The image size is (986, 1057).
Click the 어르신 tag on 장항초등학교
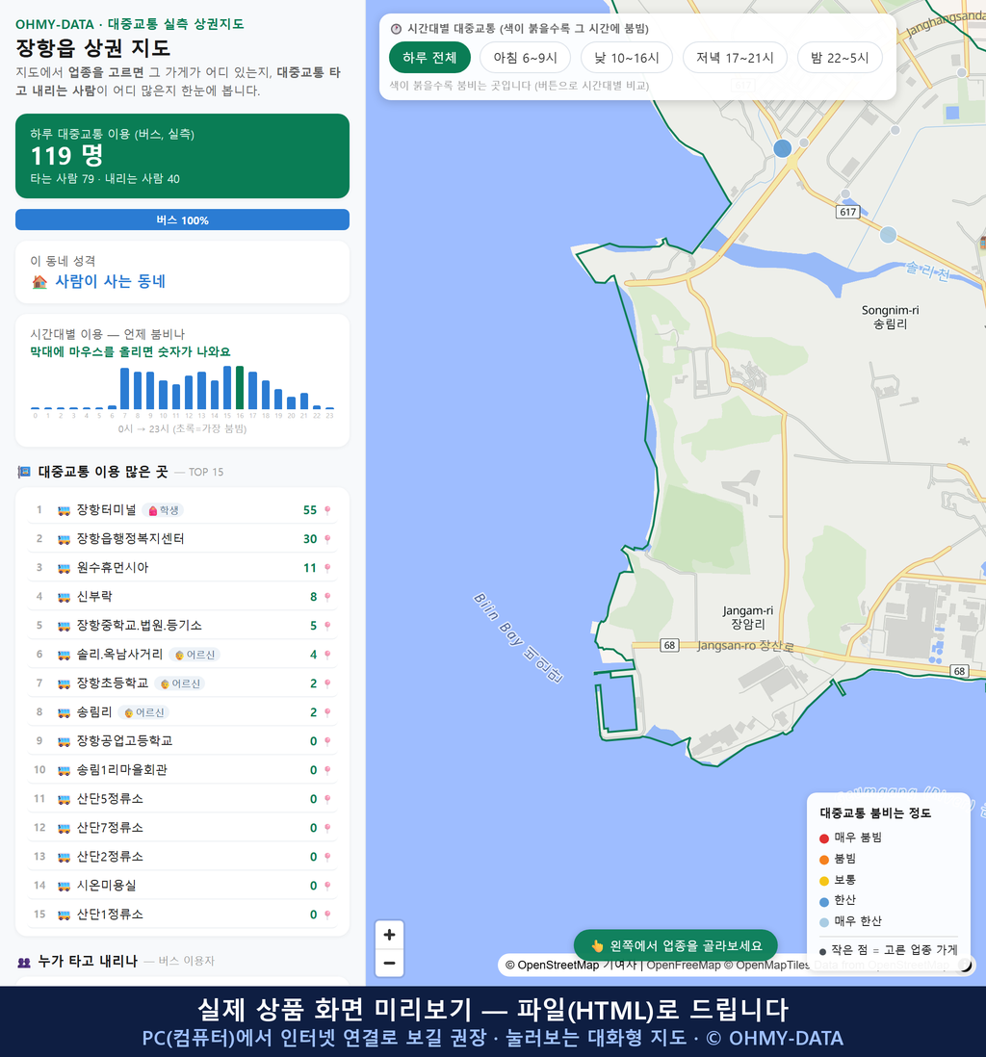180,683
